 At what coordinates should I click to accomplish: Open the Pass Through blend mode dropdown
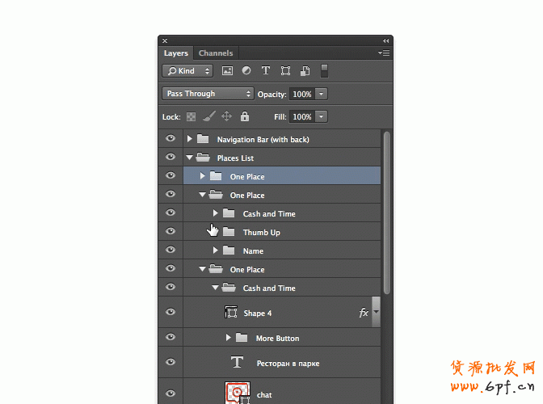208,94
